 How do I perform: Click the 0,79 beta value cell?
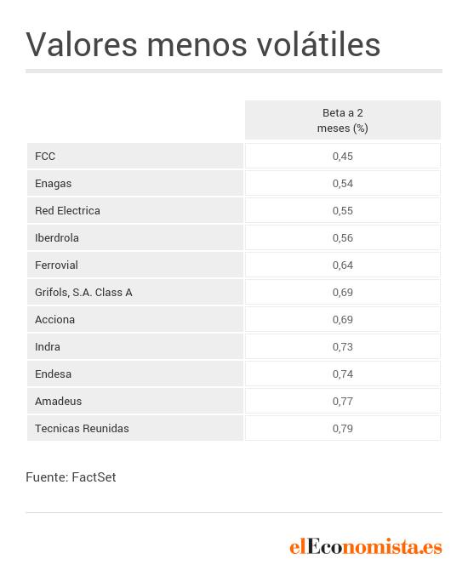[x=343, y=428]
